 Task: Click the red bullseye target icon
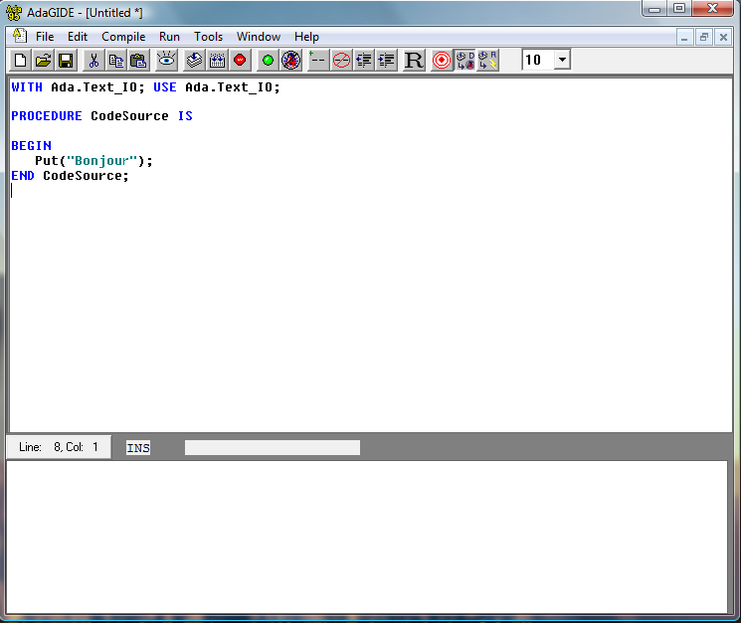point(442,61)
